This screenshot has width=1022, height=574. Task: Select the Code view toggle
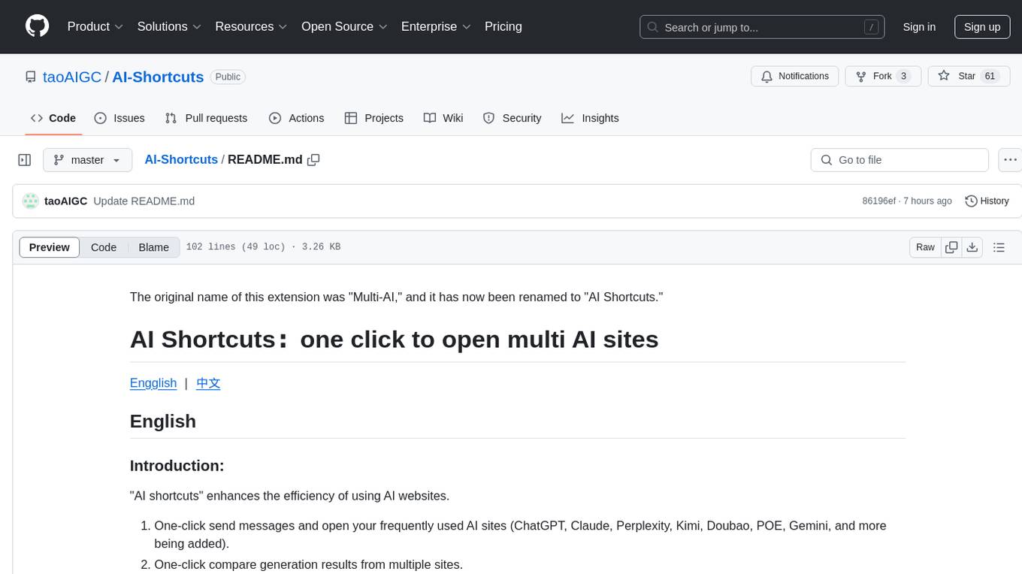(104, 247)
